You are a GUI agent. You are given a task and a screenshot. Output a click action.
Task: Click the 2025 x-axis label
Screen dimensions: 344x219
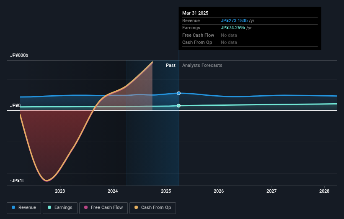(x=166, y=191)
